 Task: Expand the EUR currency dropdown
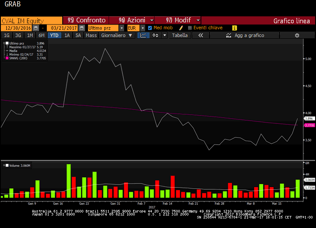click(143, 28)
